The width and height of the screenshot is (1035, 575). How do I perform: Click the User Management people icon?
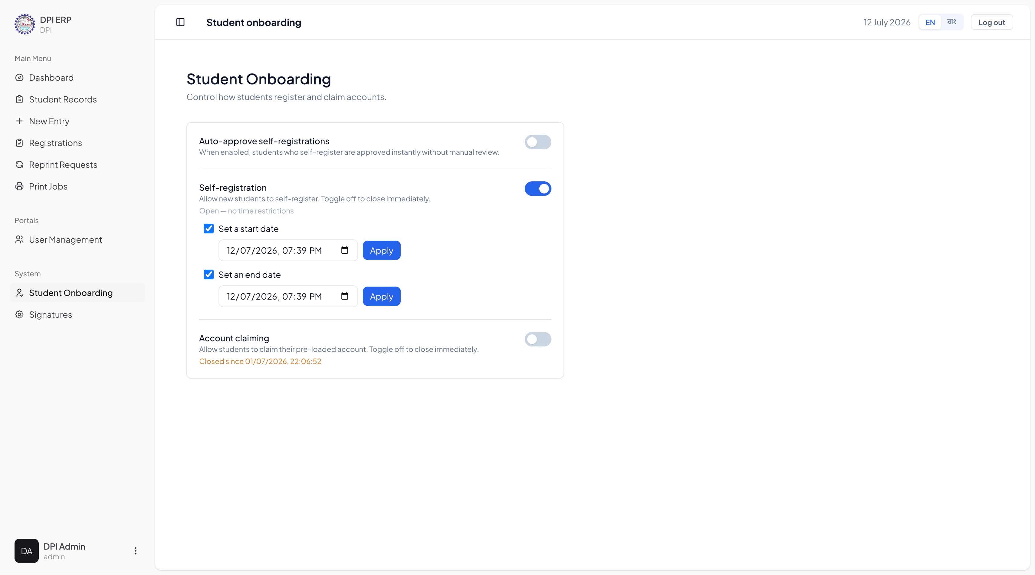(19, 239)
